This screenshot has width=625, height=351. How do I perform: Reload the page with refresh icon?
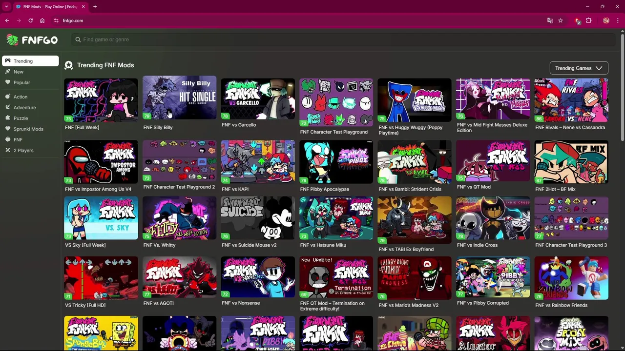[30, 20]
